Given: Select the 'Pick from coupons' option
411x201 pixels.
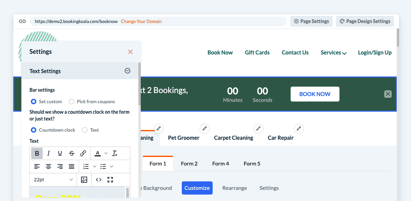Looking at the screenshot, I should [x=72, y=102].
